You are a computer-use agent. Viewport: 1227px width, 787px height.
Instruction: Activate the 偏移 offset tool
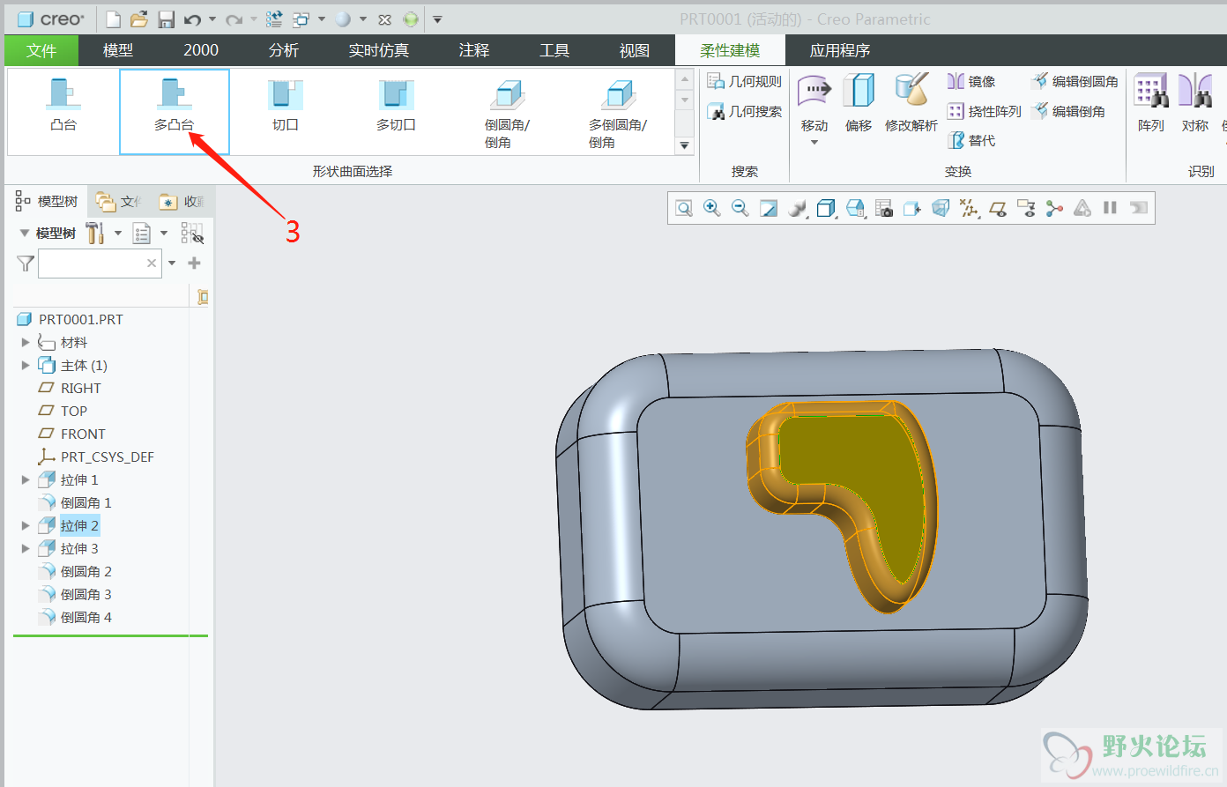pyautogui.click(x=858, y=103)
